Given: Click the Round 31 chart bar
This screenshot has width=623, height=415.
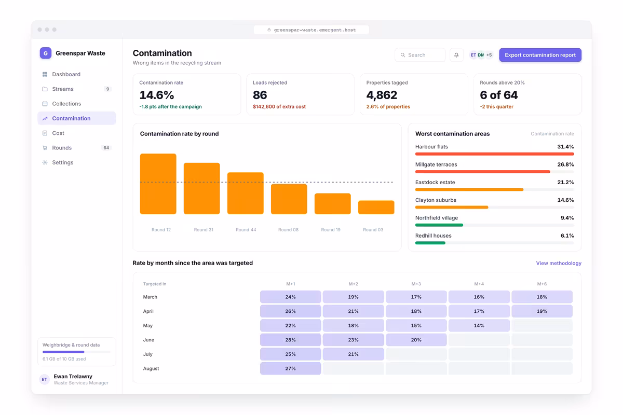Looking at the screenshot, I should click(202, 188).
